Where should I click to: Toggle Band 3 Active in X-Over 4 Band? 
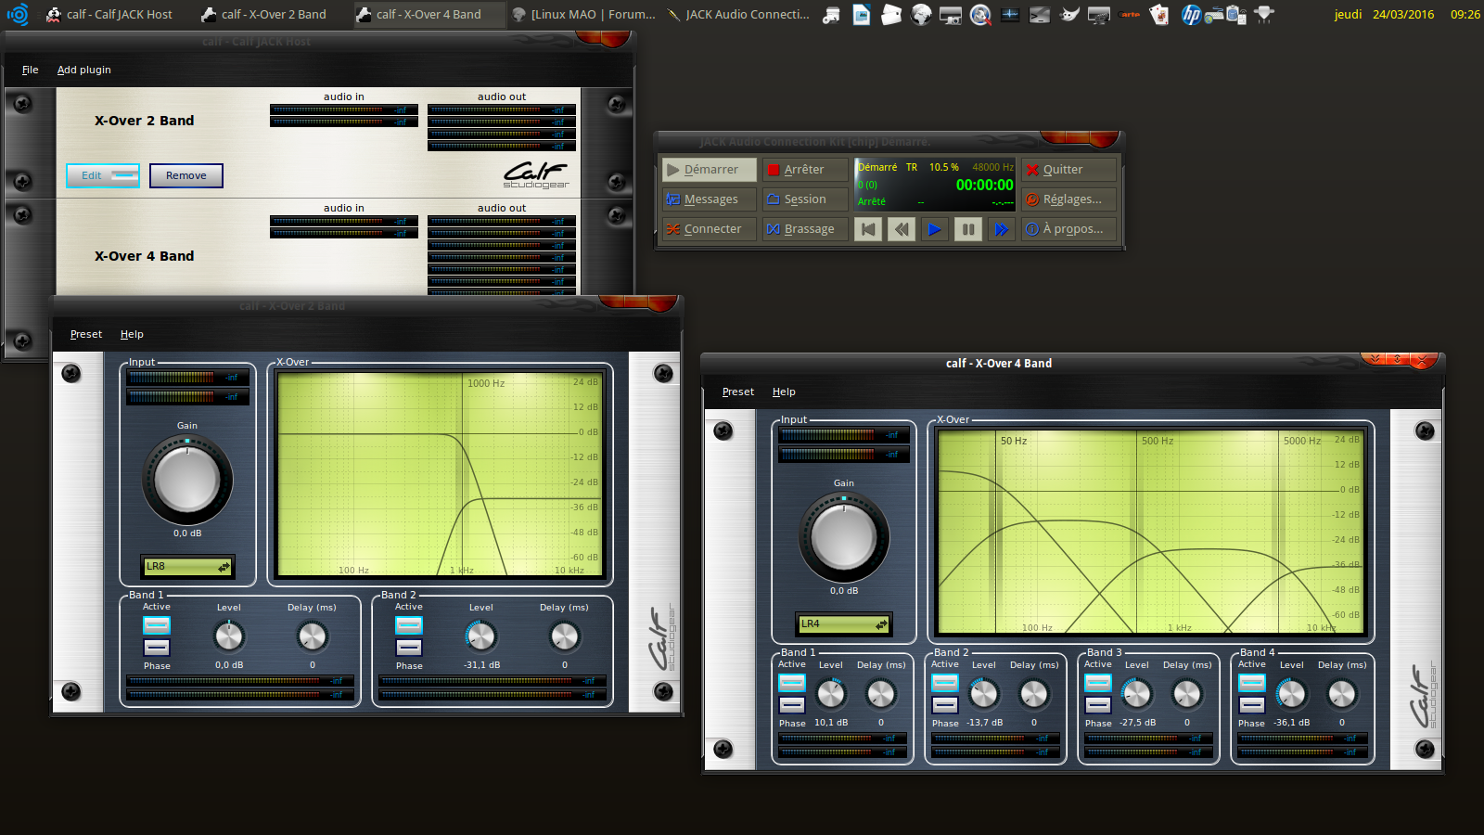(1098, 683)
